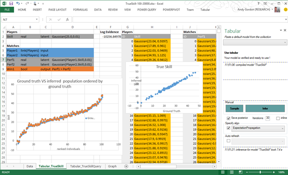Screen dimensions: 288x175
Task: Select Normal view icon in status bar
Action: [x=223, y=172]
